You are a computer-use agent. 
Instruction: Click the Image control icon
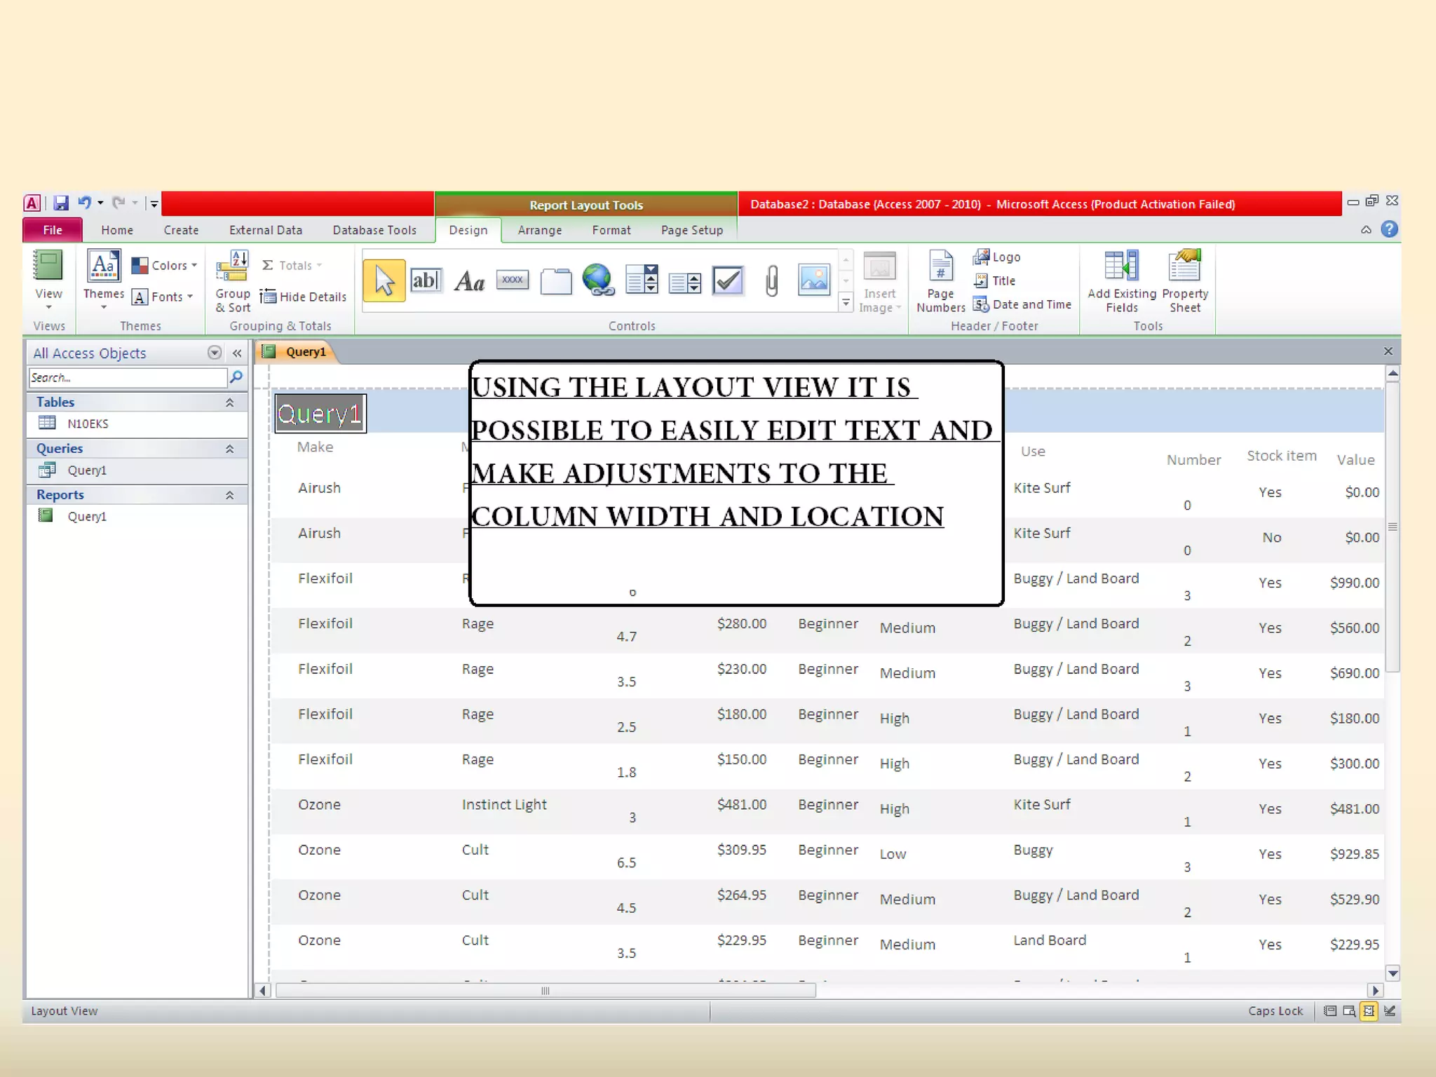(814, 280)
